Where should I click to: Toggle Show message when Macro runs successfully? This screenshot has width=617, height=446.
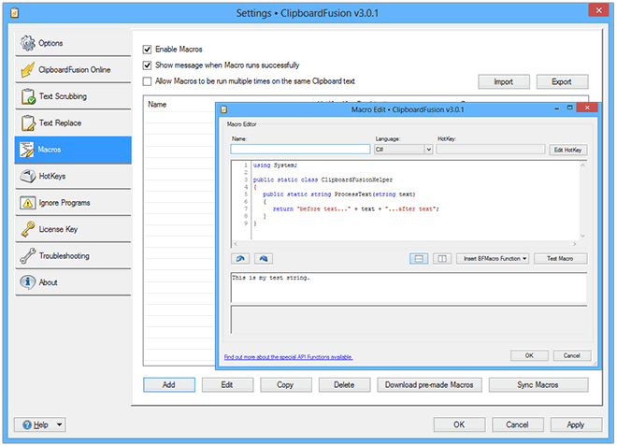tap(148, 65)
